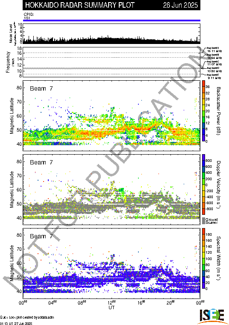Screen dimensions: 229x325
Task: Click the Noise Level plot panel
Action: [112, 34]
